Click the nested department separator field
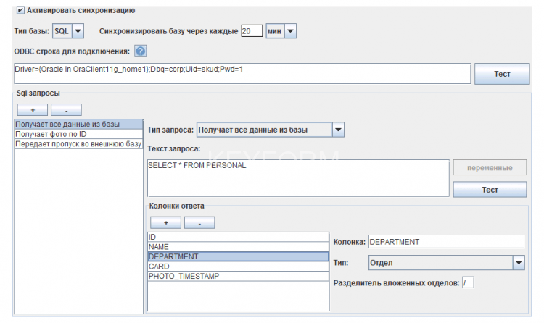544x323 pixels. pos(468,282)
